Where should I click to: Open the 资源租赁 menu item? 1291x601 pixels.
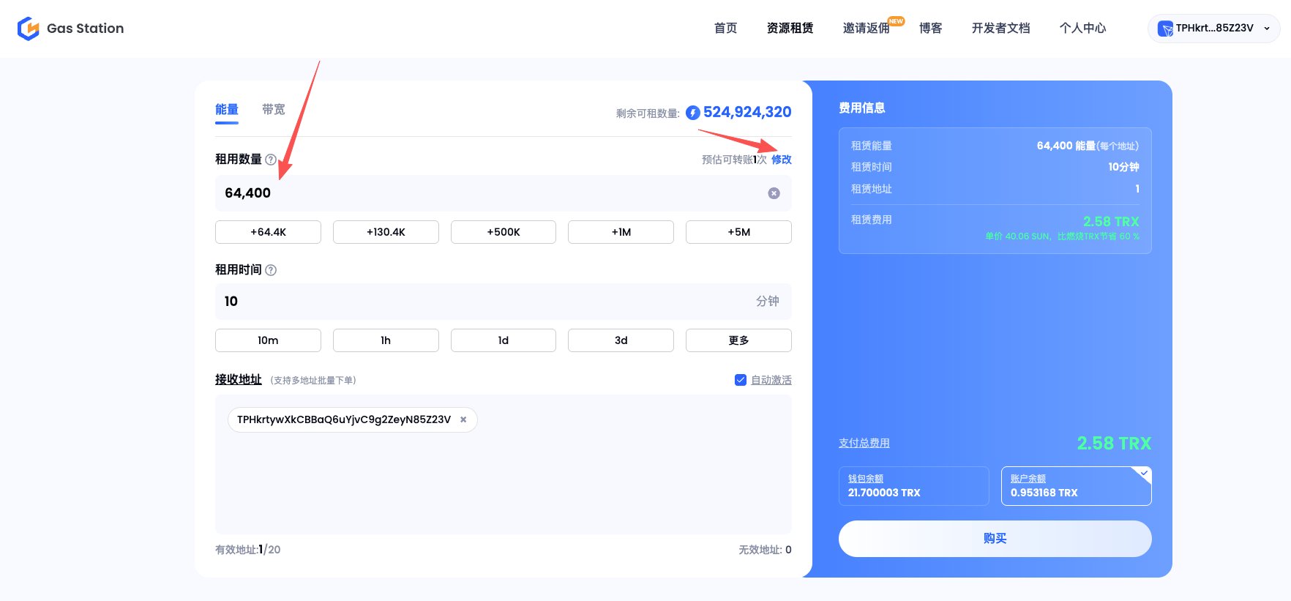790,29
